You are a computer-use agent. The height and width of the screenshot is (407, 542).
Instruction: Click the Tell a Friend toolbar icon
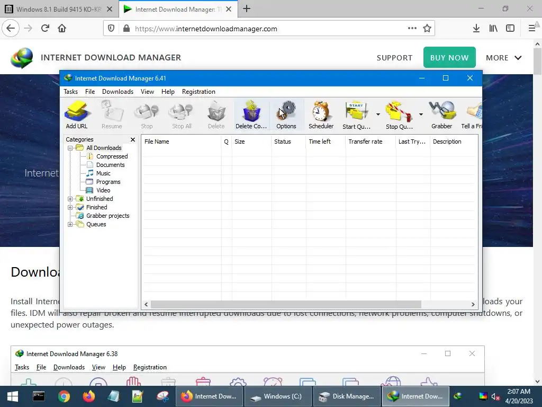point(472,115)
